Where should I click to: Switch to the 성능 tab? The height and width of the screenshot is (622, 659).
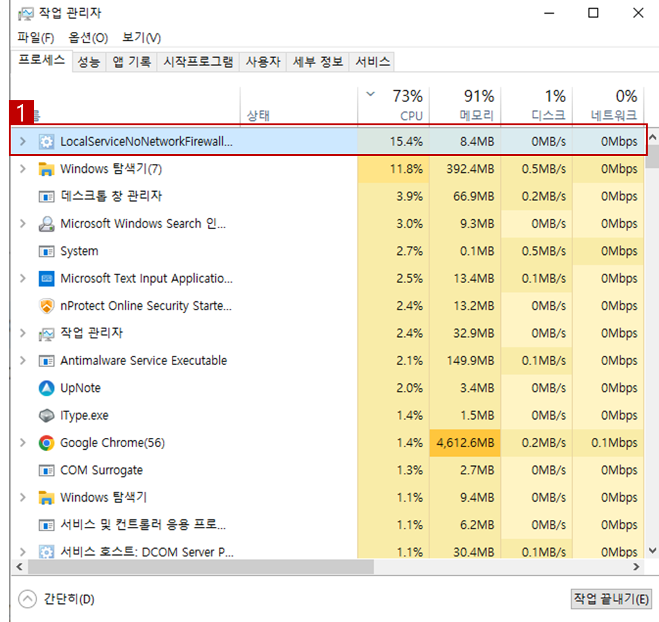click(x=89, y=62)
